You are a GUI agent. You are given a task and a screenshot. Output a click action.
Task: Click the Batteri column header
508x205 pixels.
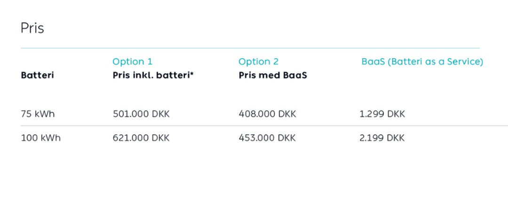tap(37, 76)
